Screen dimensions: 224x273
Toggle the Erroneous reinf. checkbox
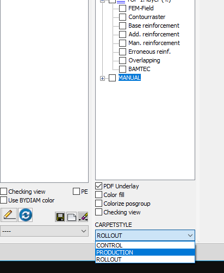click(x=122, y=52)
